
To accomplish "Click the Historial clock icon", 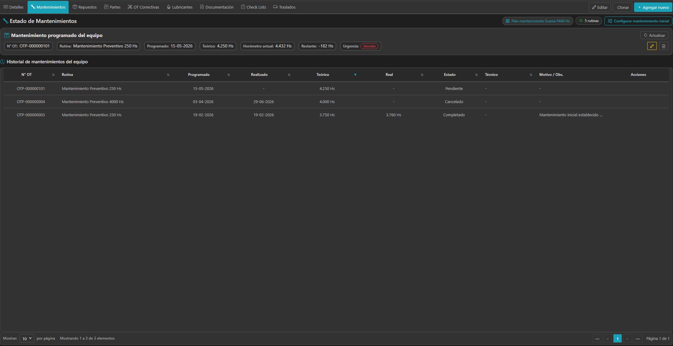I will pyautogui.click(x=3, y=62).
